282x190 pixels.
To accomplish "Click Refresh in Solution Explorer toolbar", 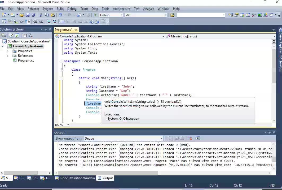I will [x=17, y=36].
